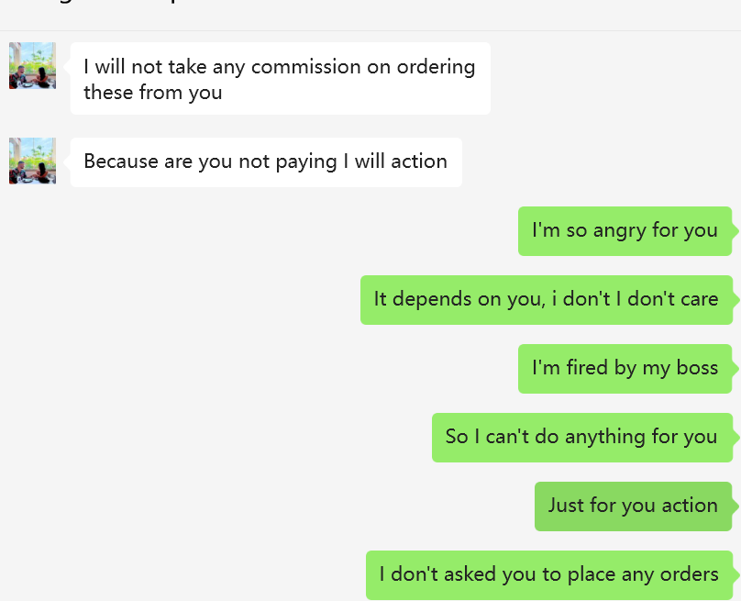Click the word "boss" in the fired message
Screen dimensions: 741x601
(x=697, y=368)
